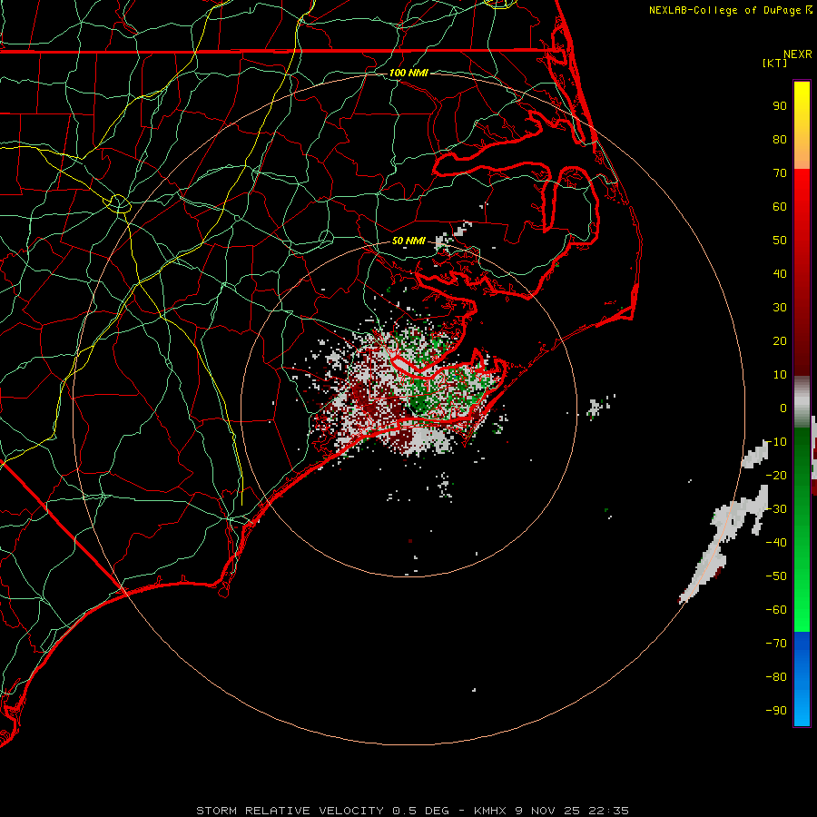Click the positive 10 knot scale label
Image resolution: width=817 pixels, height=817 pixels.
[780, 375]
